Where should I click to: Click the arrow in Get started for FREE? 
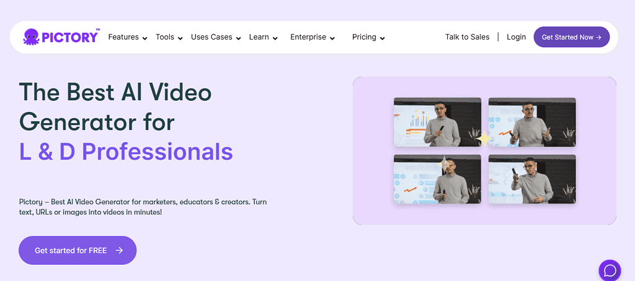pos(119,250)
